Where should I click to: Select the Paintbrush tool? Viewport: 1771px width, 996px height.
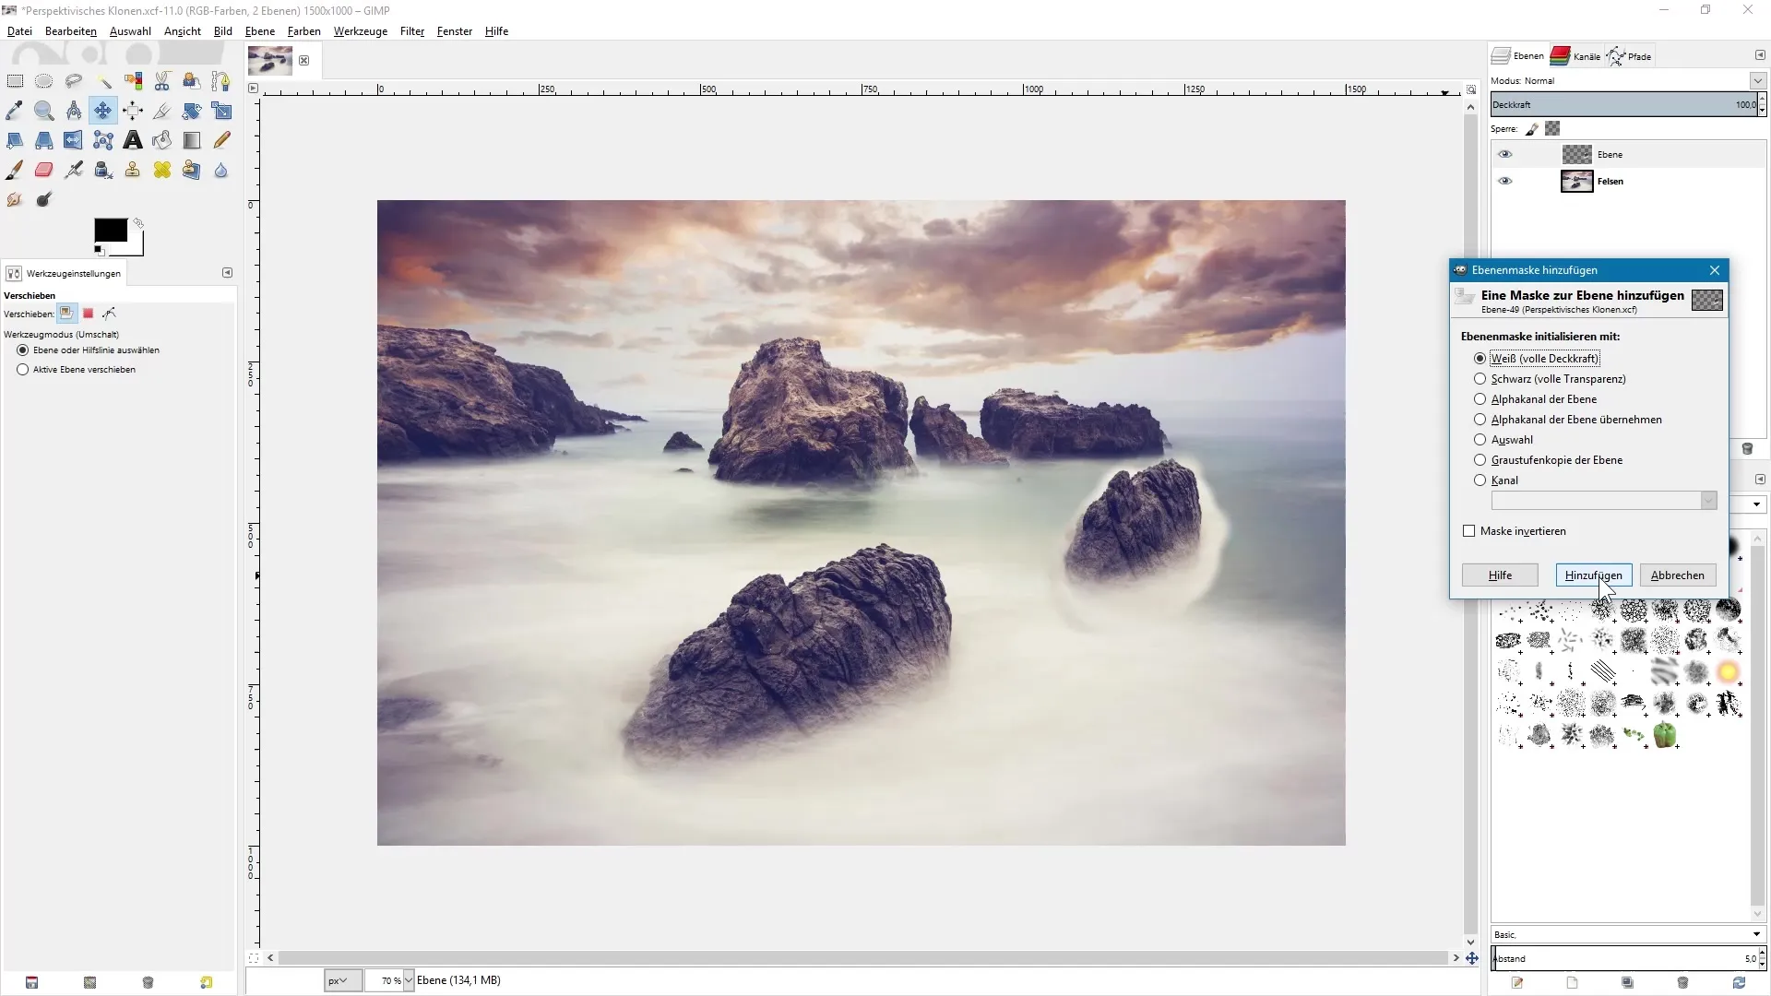15,170
